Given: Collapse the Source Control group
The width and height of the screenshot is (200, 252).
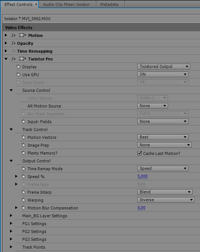Looking at the screenshot, I should pyautogui.click(x=11, y=90).
